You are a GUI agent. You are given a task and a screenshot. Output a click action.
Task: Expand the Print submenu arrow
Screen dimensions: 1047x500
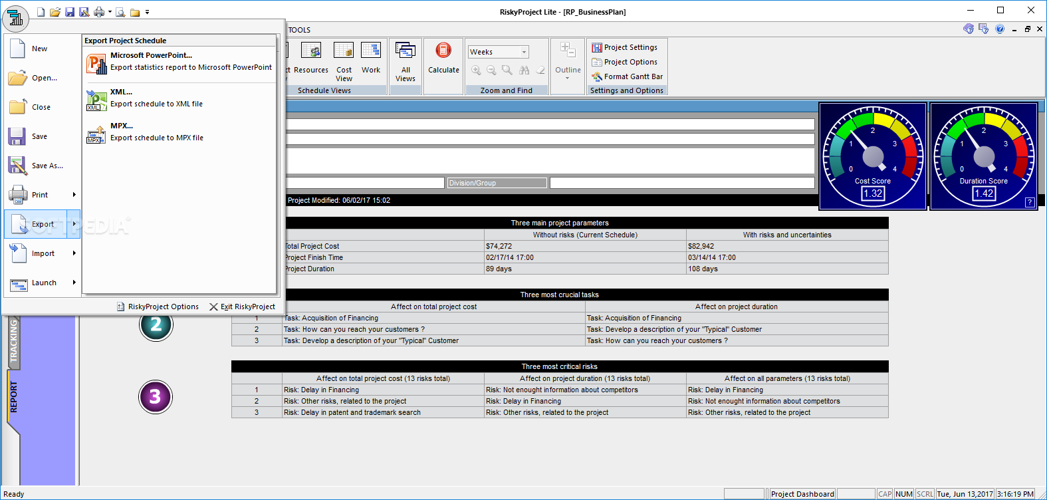click(x=74, y=195)
